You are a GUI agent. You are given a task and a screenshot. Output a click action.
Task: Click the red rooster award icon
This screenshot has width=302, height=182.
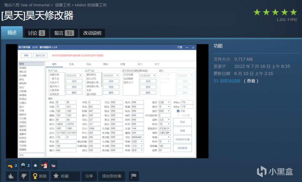[x=44, y=165]
